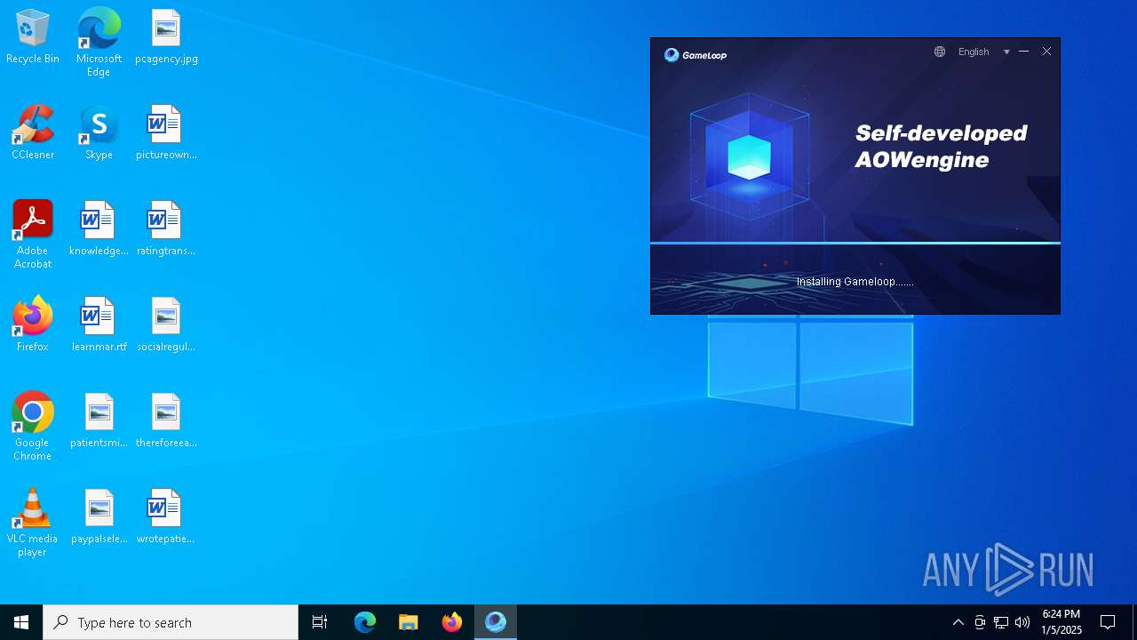Open the clock showing 6:24 PM
The width and height of the screenshot is (1137, 640).
click(x=1061, y=622)
